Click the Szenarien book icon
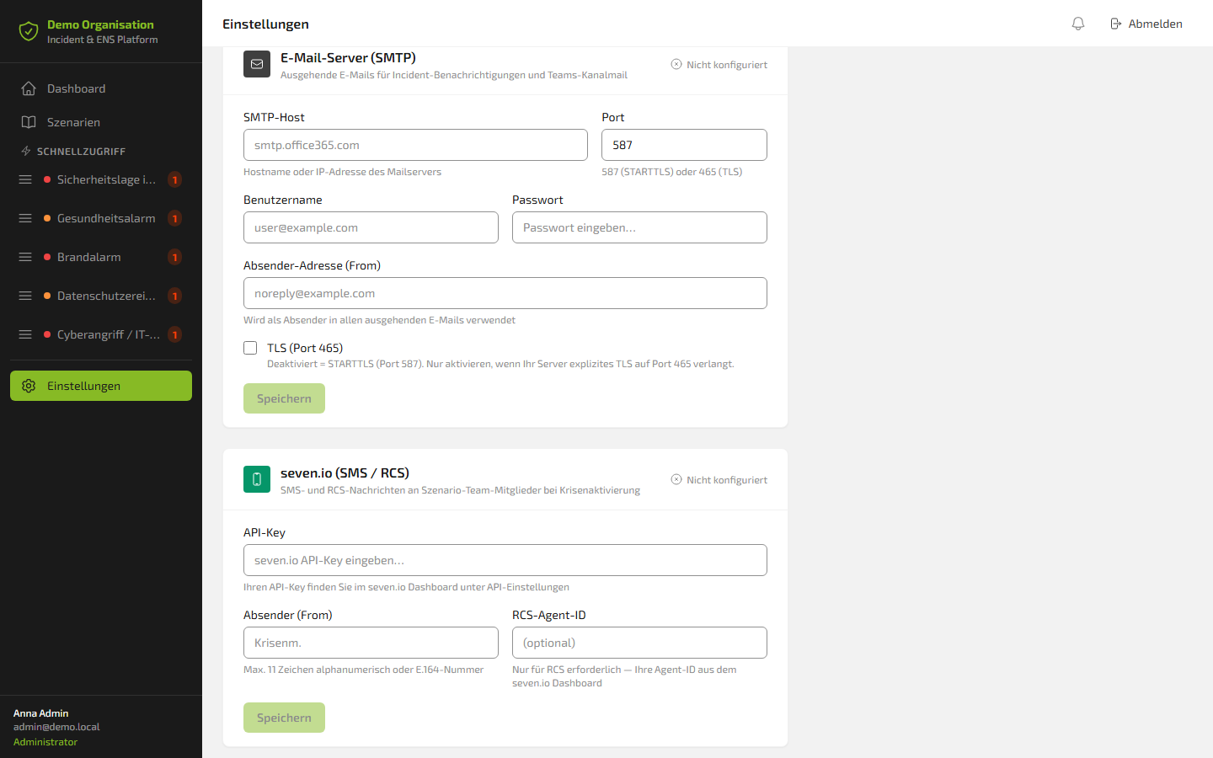 [29, 122]
